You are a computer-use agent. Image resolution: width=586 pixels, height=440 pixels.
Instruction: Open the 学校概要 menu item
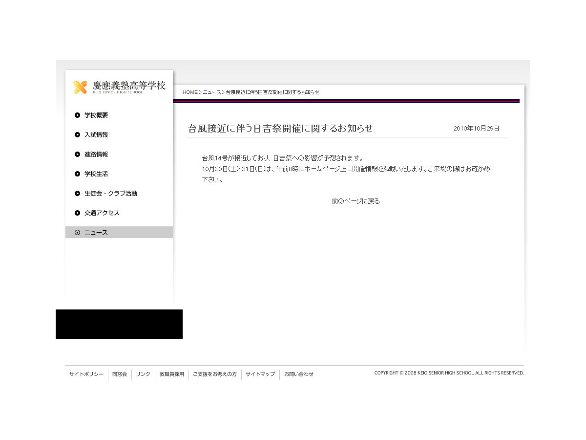tap(96, 115)
